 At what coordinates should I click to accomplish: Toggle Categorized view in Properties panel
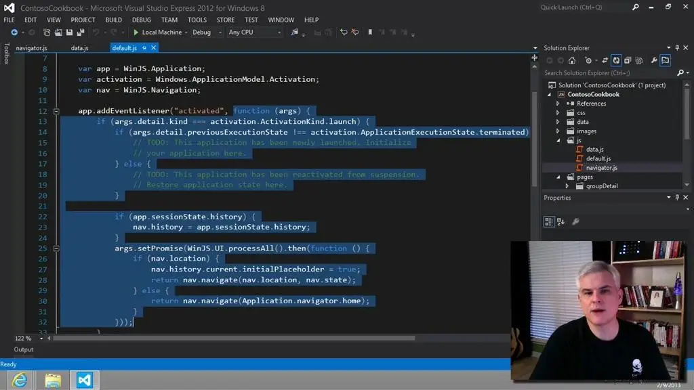tap(549, 221)
